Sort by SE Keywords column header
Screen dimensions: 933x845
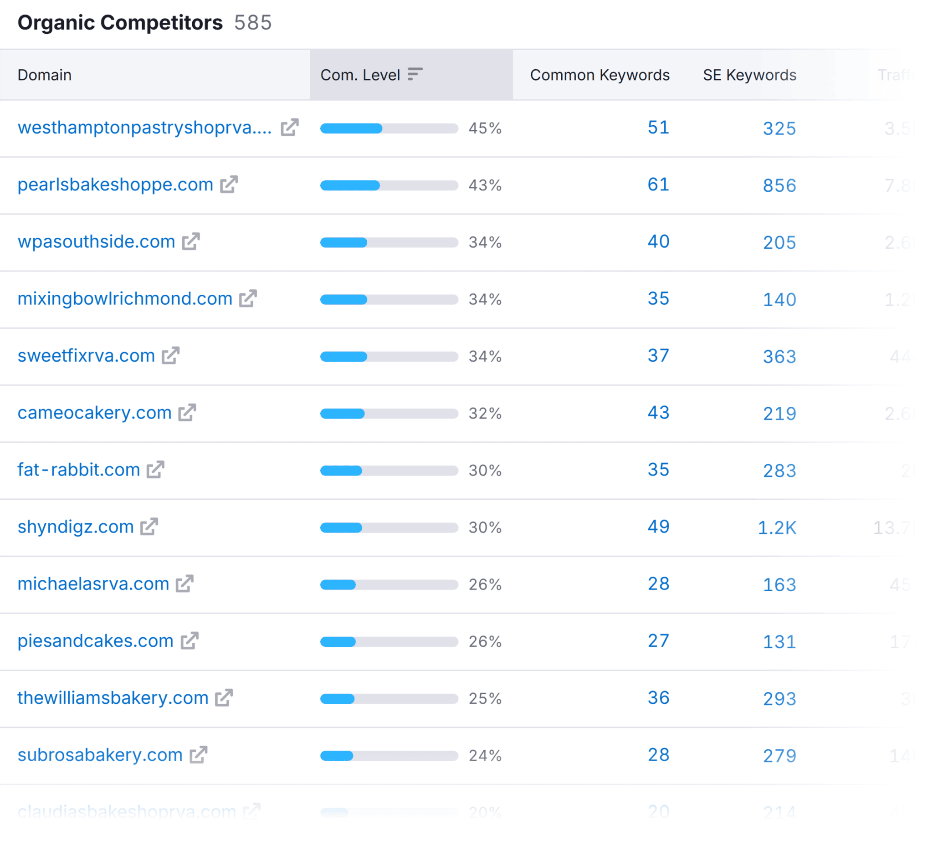tap(749, 75)
